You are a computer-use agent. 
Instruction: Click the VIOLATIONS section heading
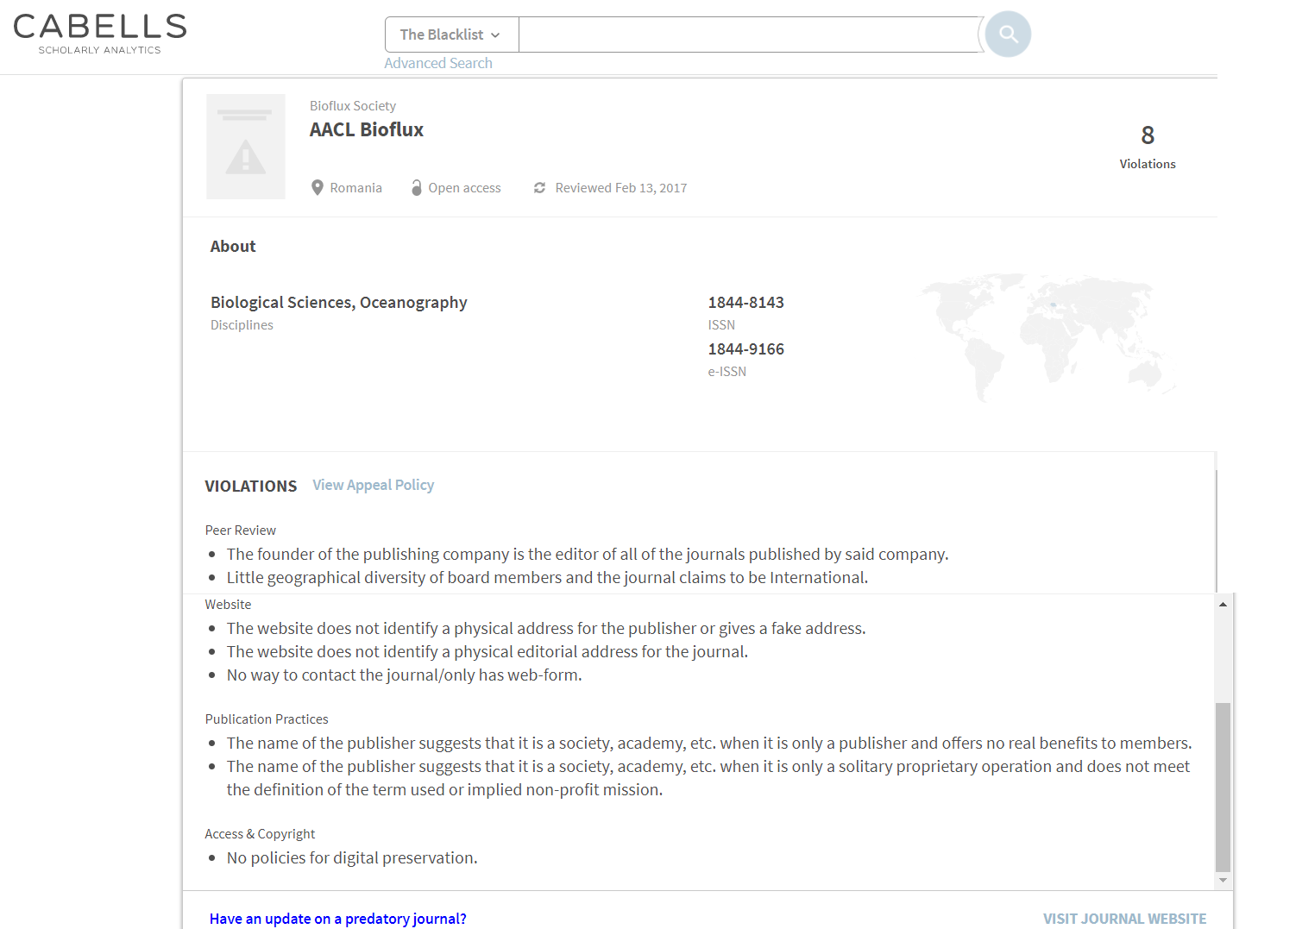(x=251, y=486)
